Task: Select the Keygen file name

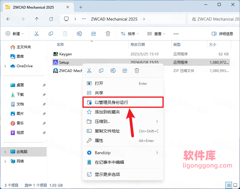Action: point(65,54)
